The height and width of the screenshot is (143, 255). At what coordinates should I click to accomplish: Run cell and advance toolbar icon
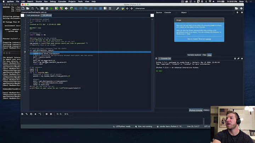[x=61, y=8]
